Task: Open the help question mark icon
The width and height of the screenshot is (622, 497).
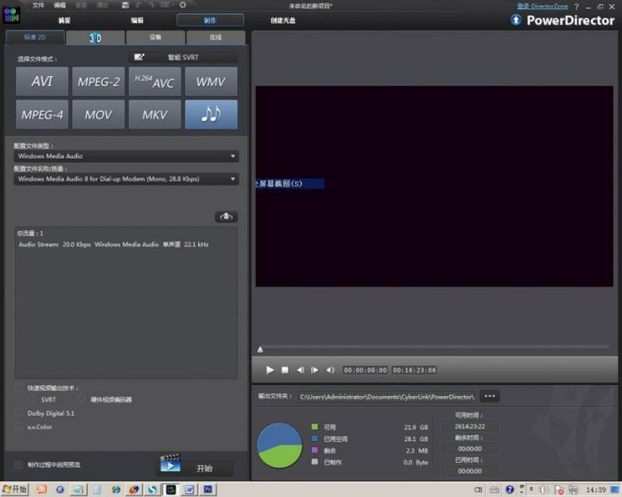Action: pos(576,7)
